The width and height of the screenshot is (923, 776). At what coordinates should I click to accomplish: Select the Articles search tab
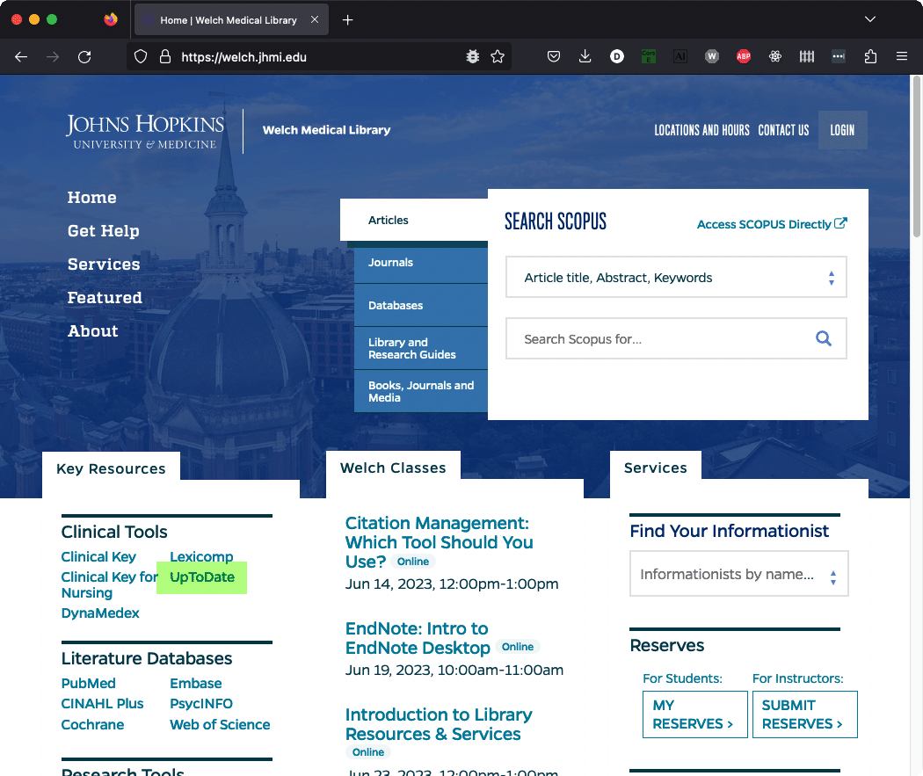(414, 220)
